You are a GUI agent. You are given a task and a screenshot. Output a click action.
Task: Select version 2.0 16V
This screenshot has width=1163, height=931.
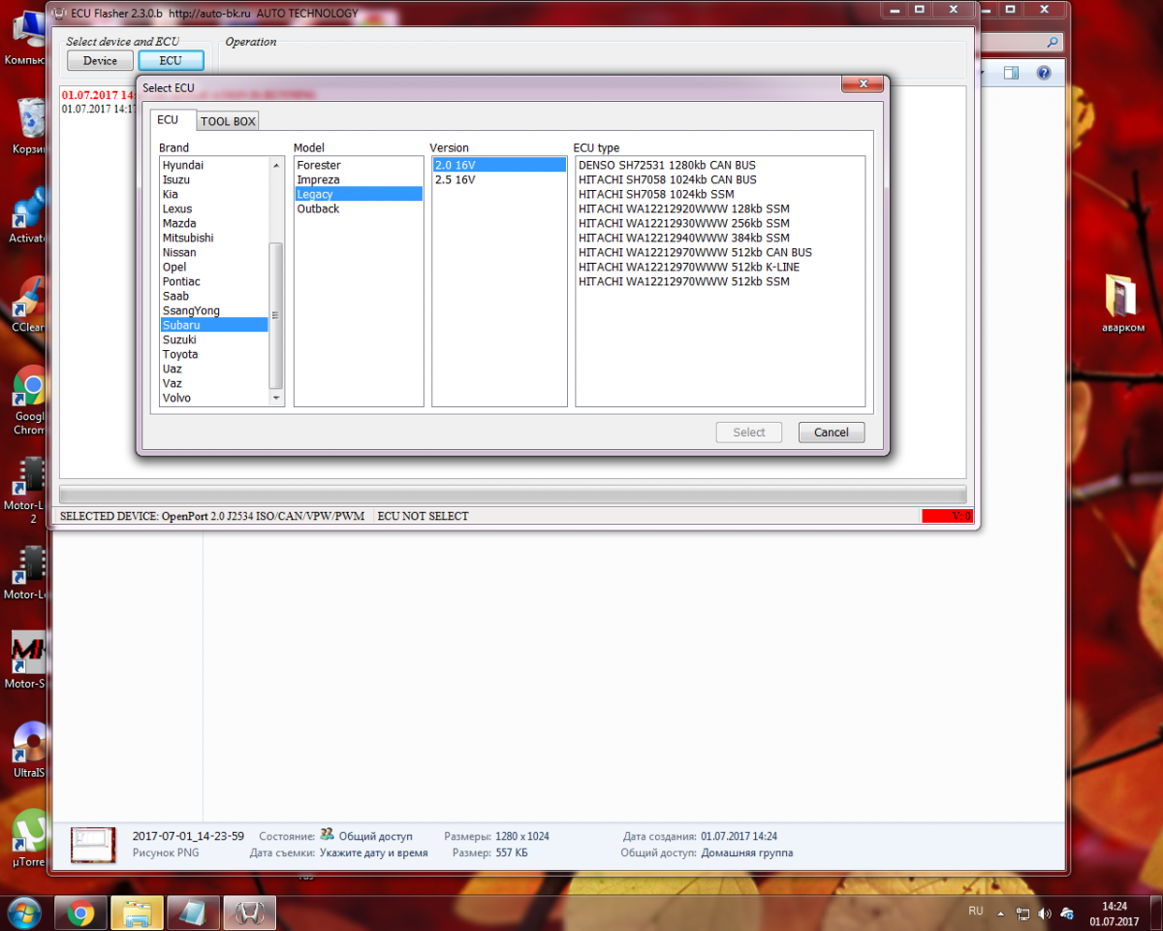coord(499,165)
